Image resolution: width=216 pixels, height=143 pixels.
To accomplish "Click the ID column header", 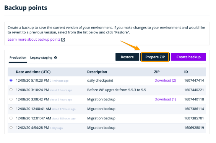I will pos(186,72).
